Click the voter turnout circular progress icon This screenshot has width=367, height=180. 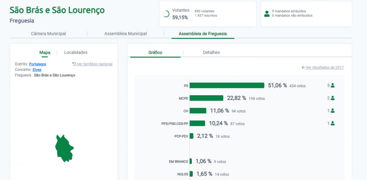click(x=166, y=14)
